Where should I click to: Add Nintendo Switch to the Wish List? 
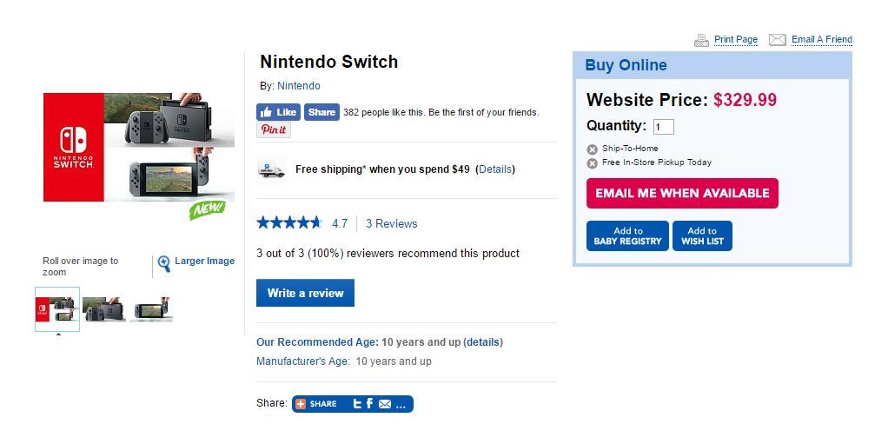pos(702,236)
